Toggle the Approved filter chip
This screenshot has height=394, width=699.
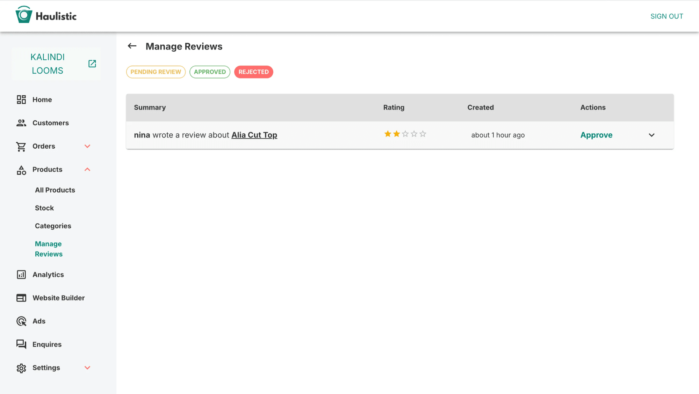pyautogui.click(x=210, y=72)
